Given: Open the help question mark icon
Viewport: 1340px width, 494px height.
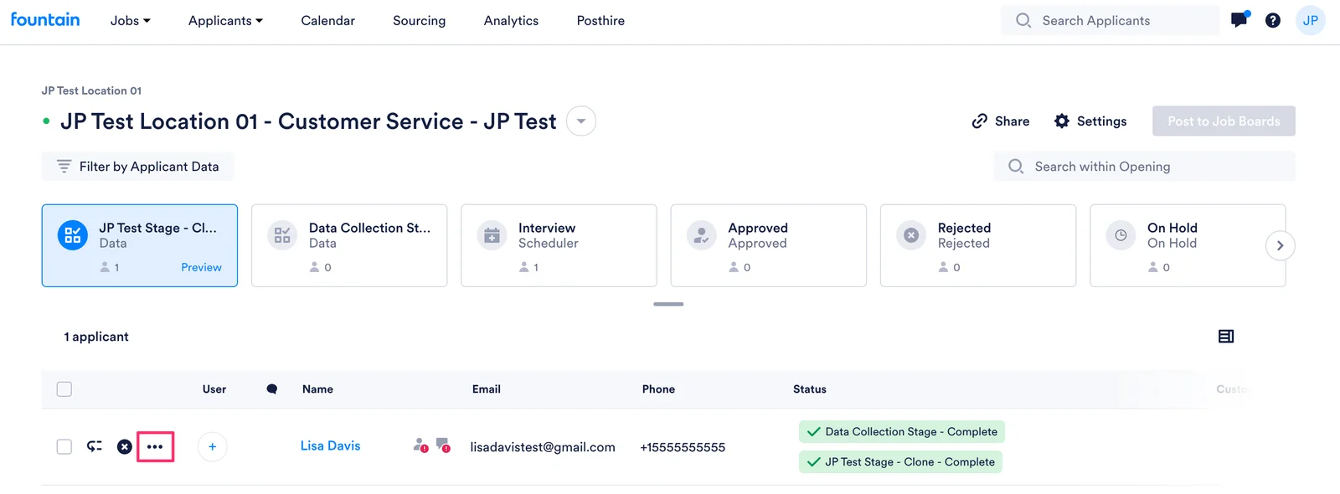Looking at the screenshot, I should point(1272,20).
